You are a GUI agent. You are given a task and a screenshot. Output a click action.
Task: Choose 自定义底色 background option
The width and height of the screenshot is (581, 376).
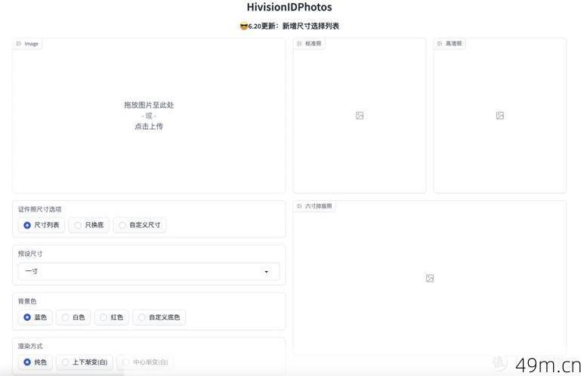click(x=159, y=317)
